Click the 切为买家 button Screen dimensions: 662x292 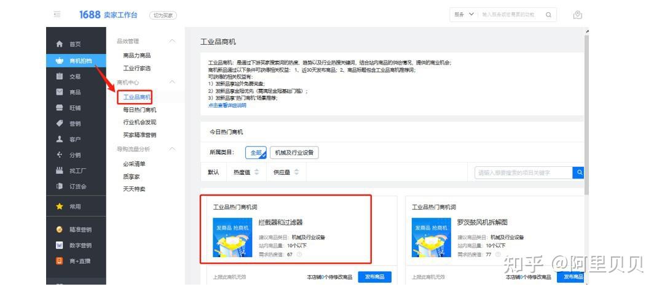163,15
